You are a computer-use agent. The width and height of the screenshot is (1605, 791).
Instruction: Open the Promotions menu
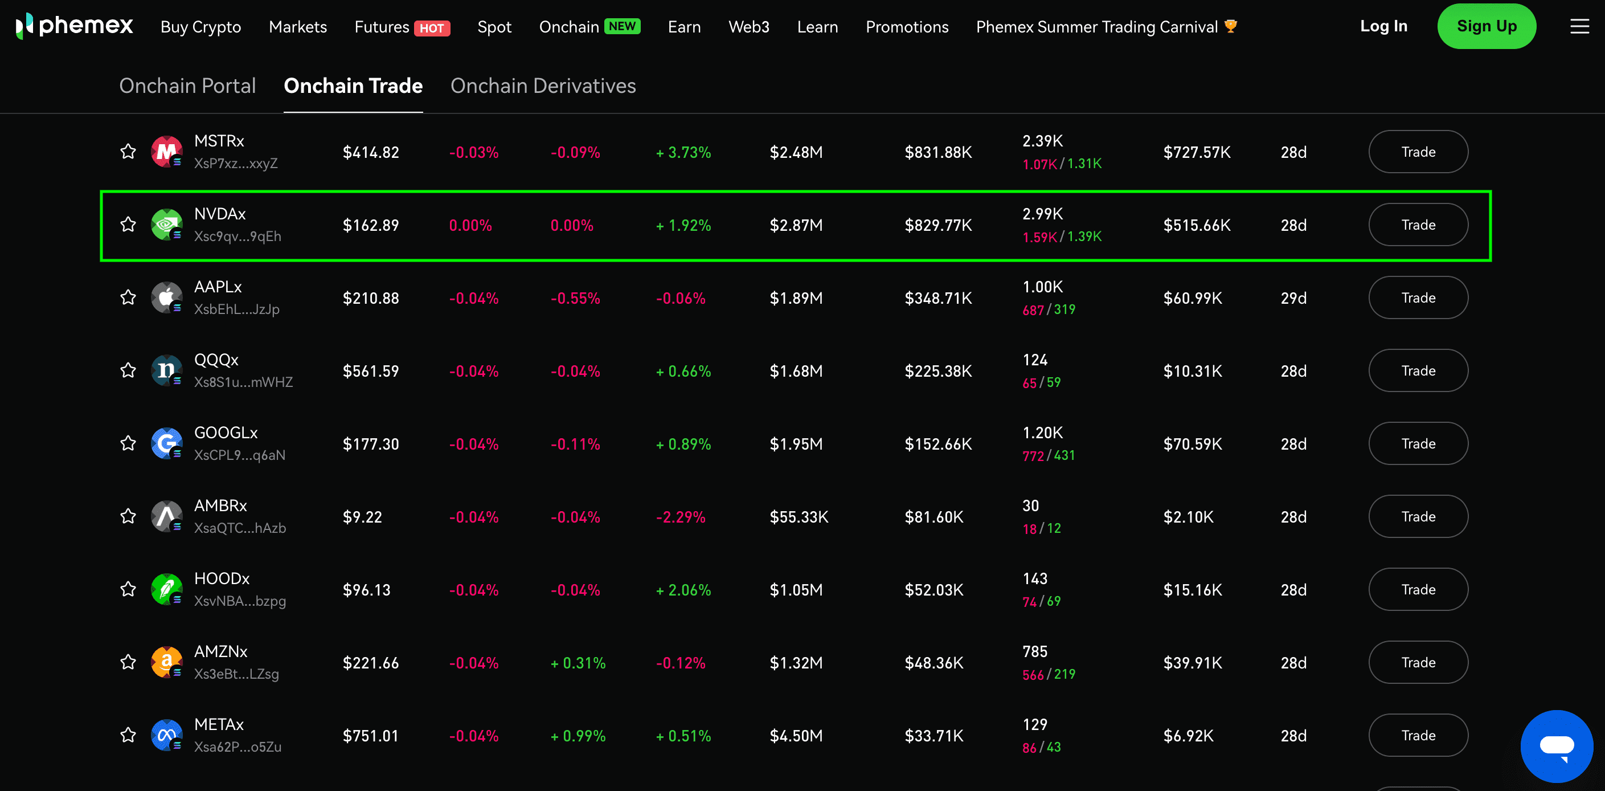coord(907,27)
